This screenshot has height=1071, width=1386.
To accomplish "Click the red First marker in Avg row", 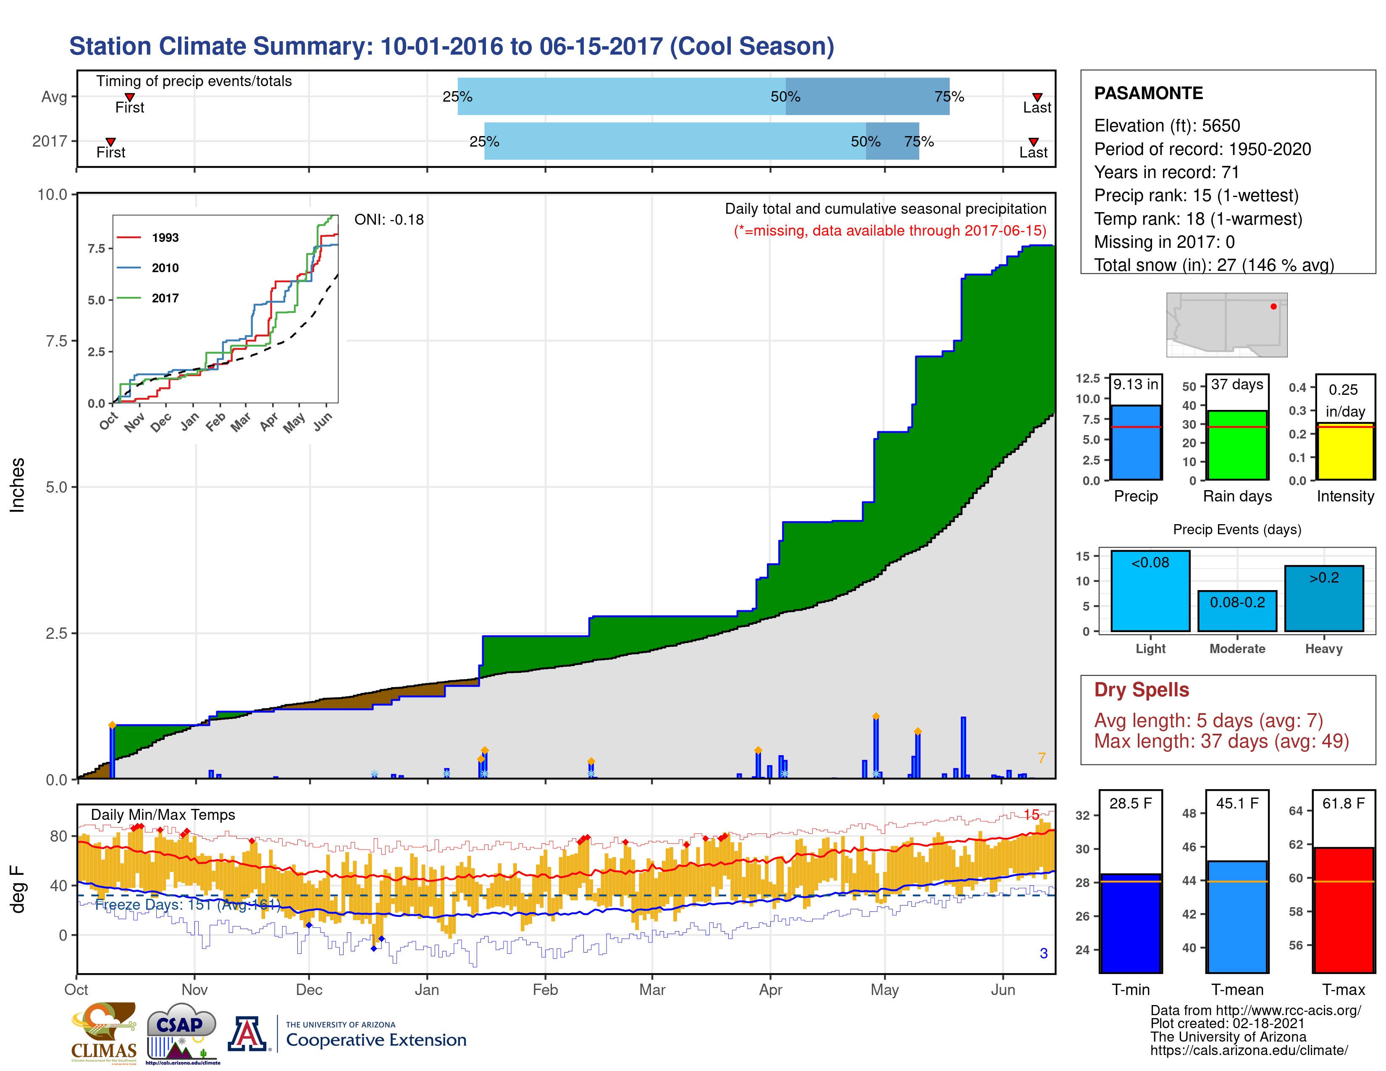I will click(x=129, y=97).
